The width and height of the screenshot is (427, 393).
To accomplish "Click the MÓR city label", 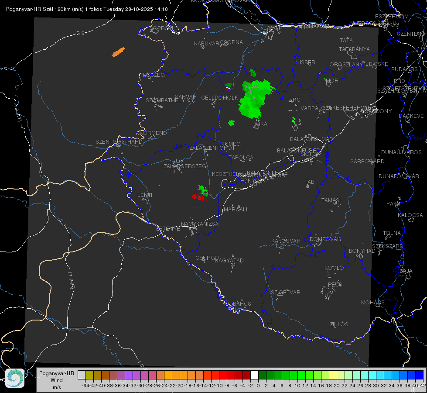I will [332, 80].
